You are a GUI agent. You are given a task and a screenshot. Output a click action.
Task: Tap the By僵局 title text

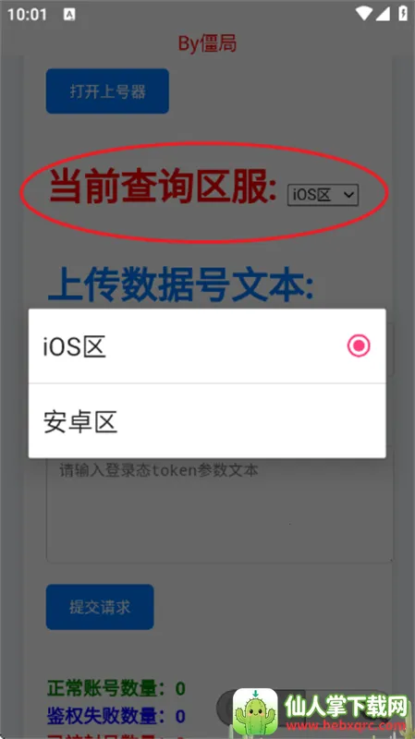point(207,43)
